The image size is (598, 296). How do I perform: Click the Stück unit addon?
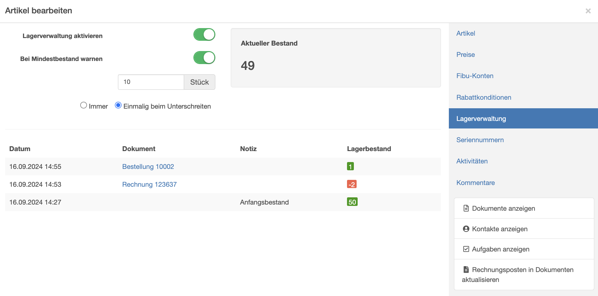[200, 82]
